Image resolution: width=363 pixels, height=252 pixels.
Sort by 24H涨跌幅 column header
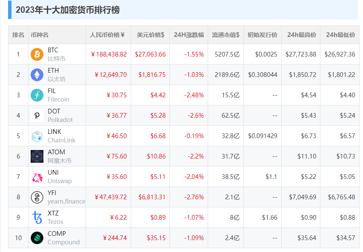point(189,35)
